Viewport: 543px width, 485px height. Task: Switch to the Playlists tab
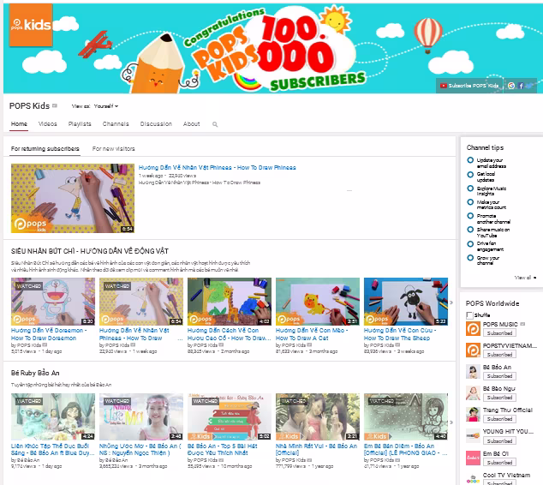[80, 123]
